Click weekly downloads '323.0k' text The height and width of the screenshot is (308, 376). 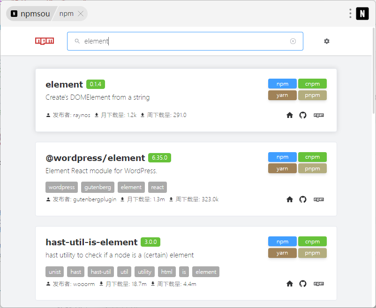[210, 199]
